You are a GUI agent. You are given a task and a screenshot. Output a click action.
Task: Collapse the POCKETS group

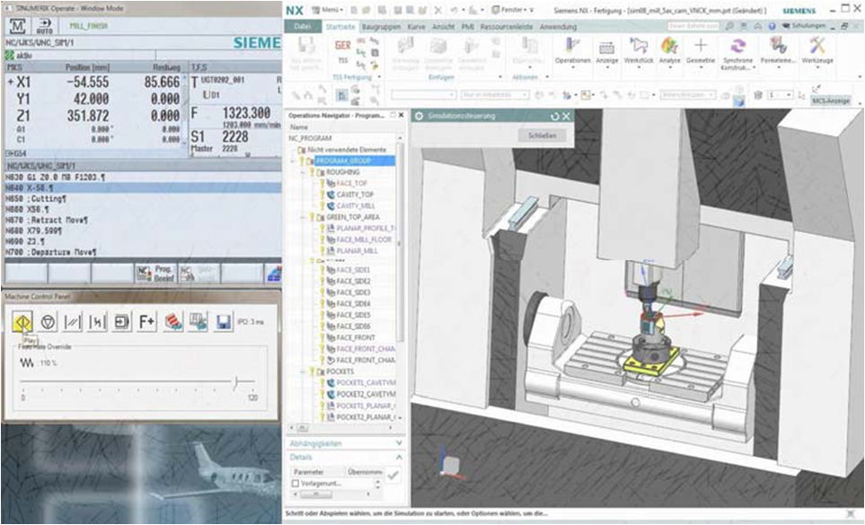[303, 372]
